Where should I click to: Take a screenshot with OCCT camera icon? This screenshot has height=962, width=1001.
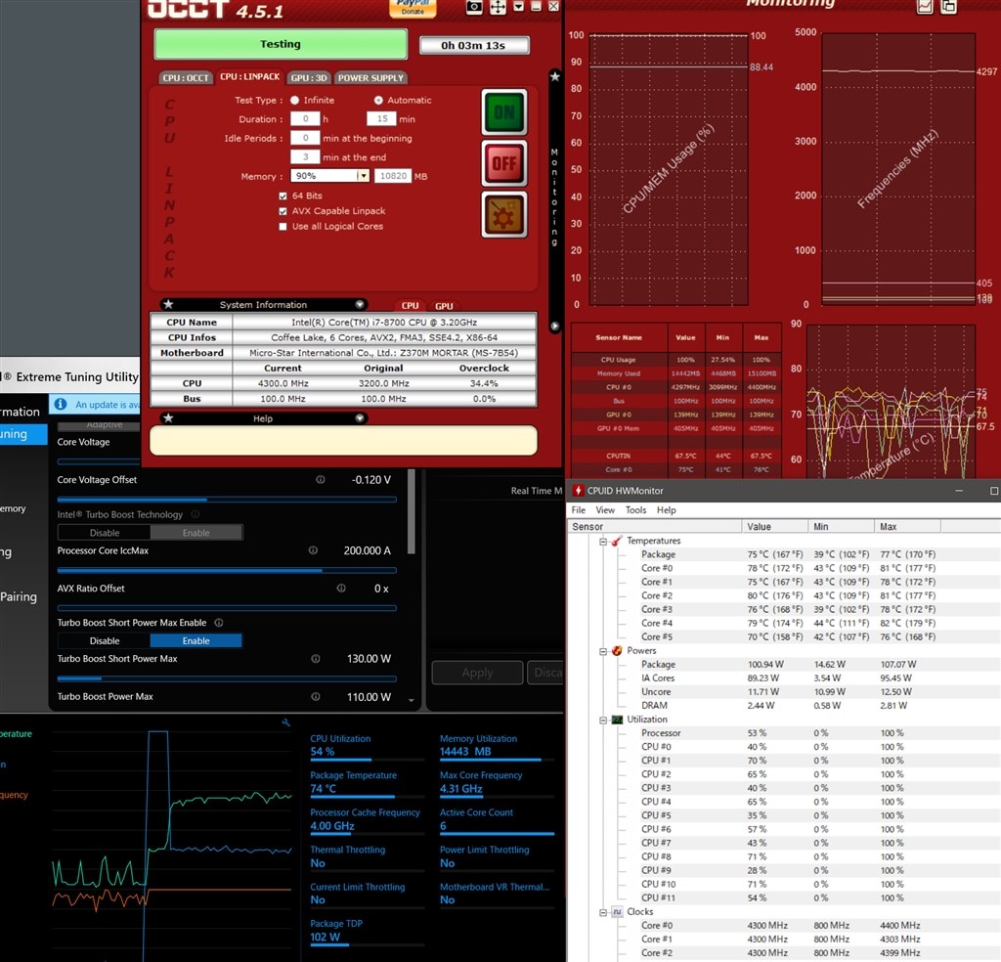tap(474, 7)
